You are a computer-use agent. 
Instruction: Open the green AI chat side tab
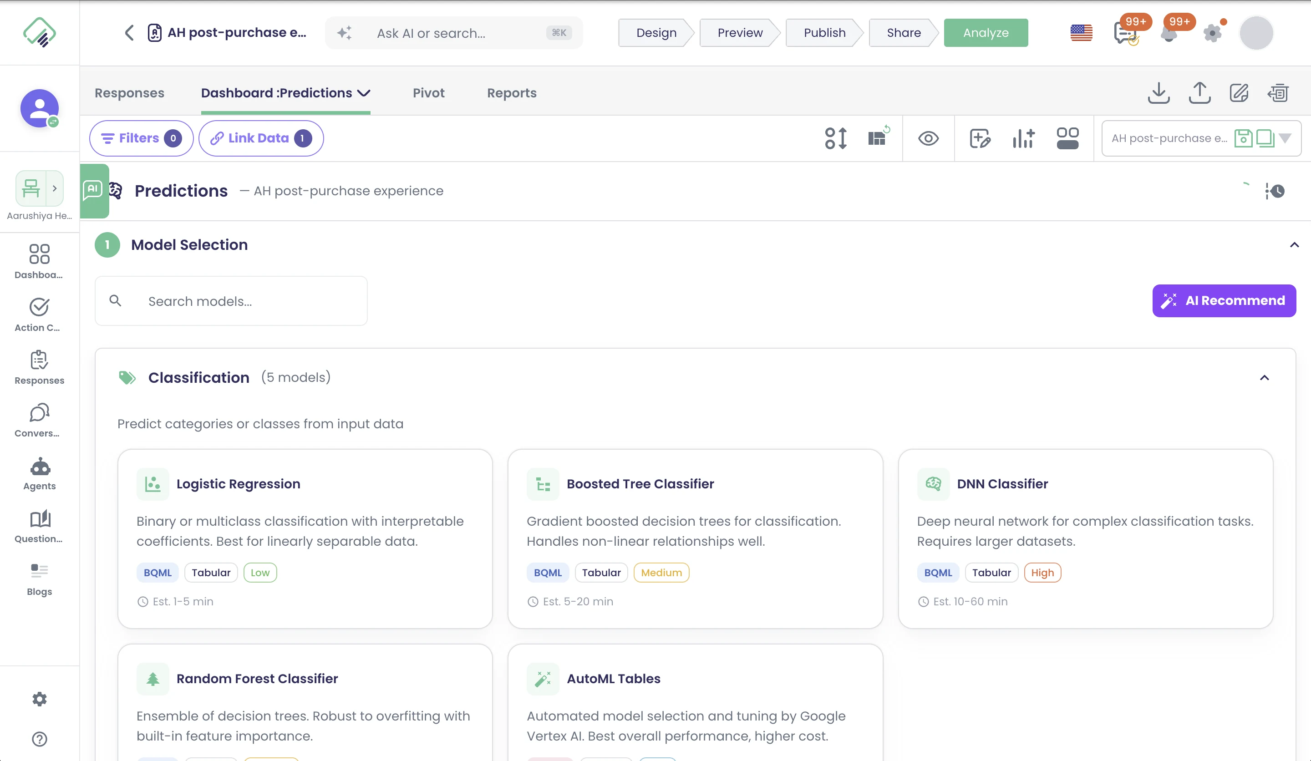pyautogui.click(x=94, y=191)
